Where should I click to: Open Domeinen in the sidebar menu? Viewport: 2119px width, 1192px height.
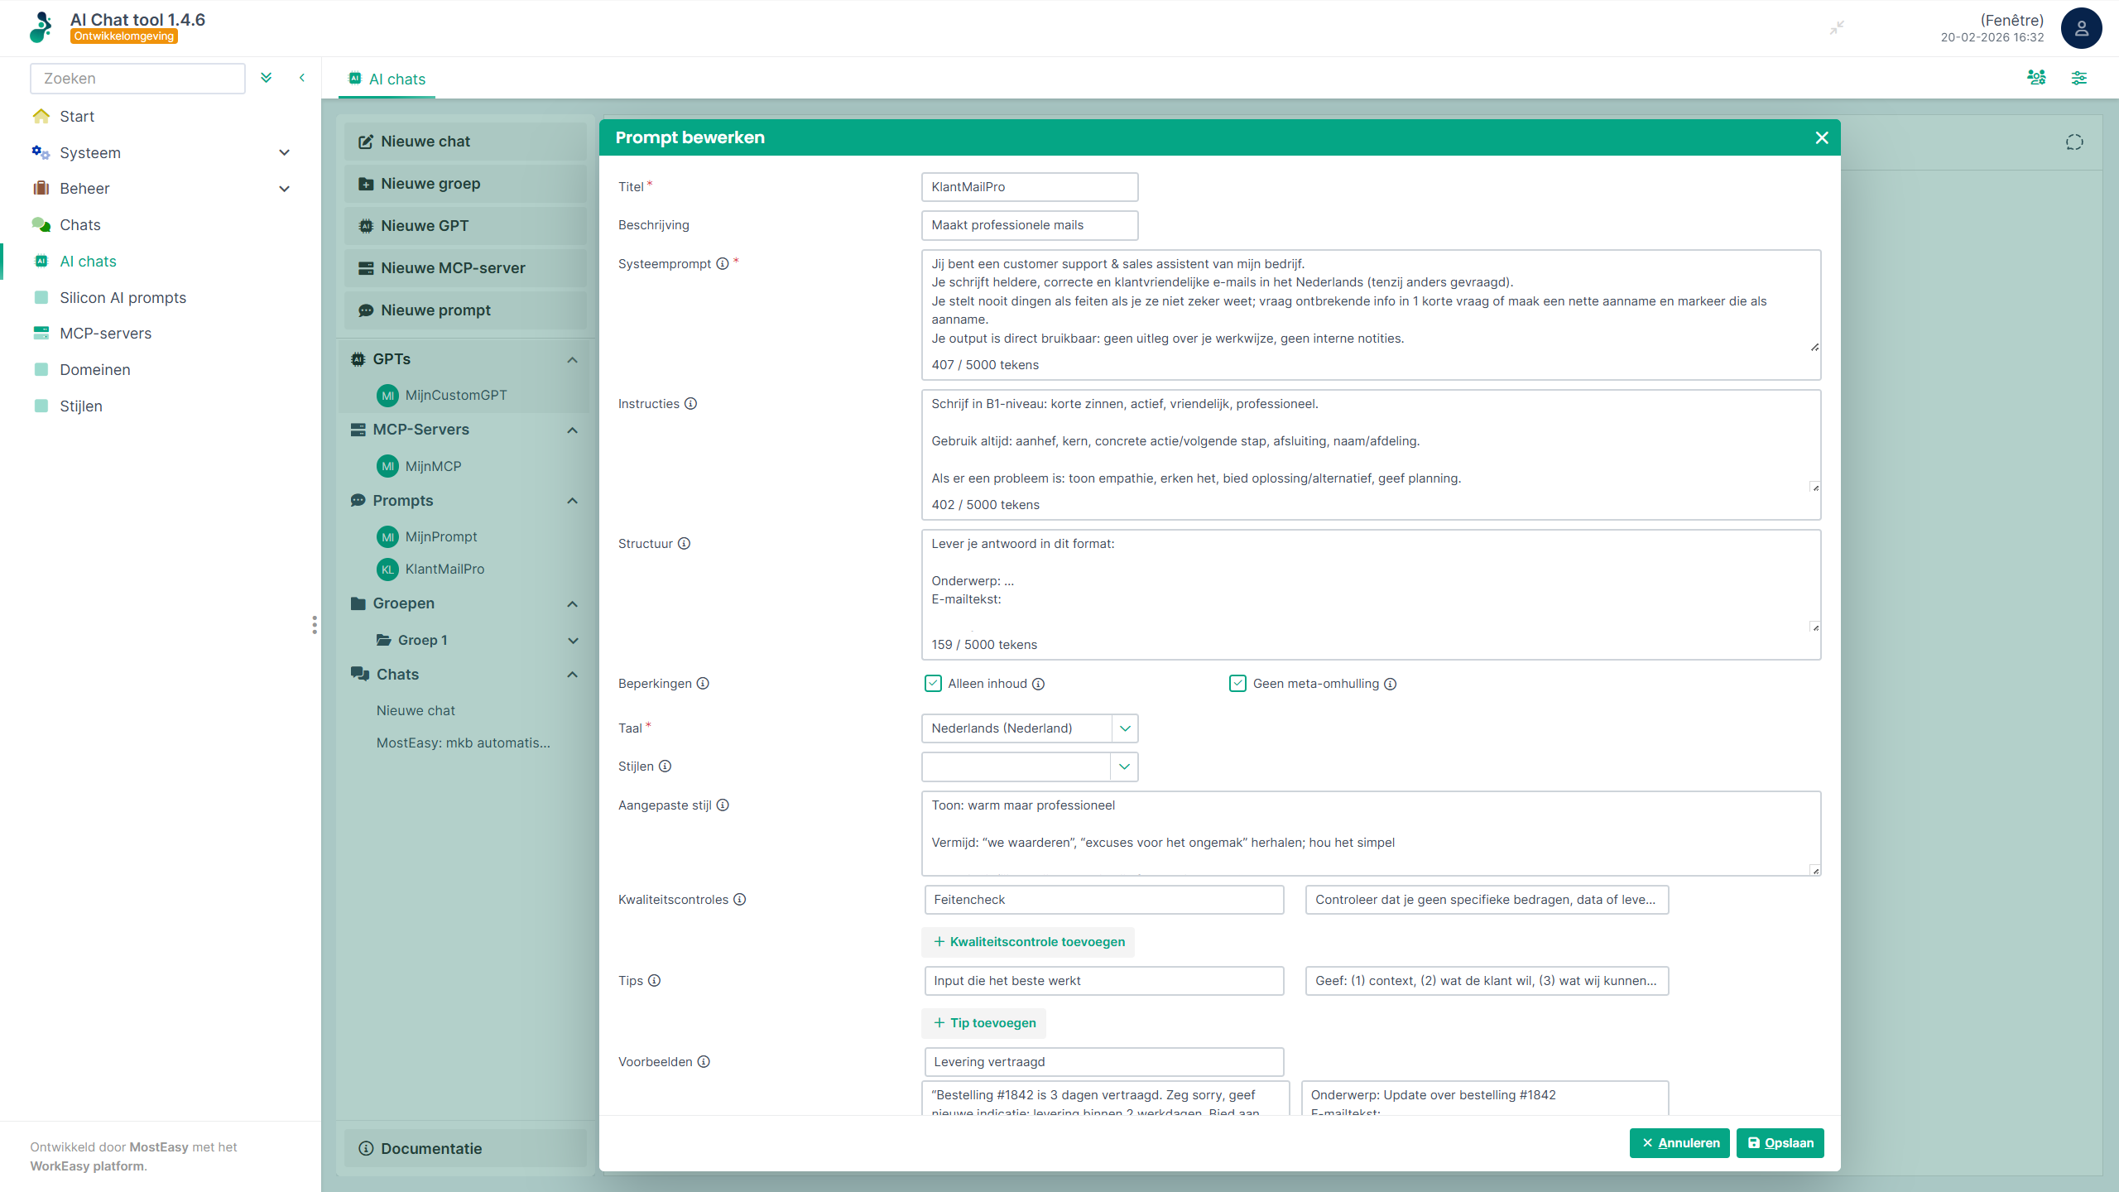(95, 369)
